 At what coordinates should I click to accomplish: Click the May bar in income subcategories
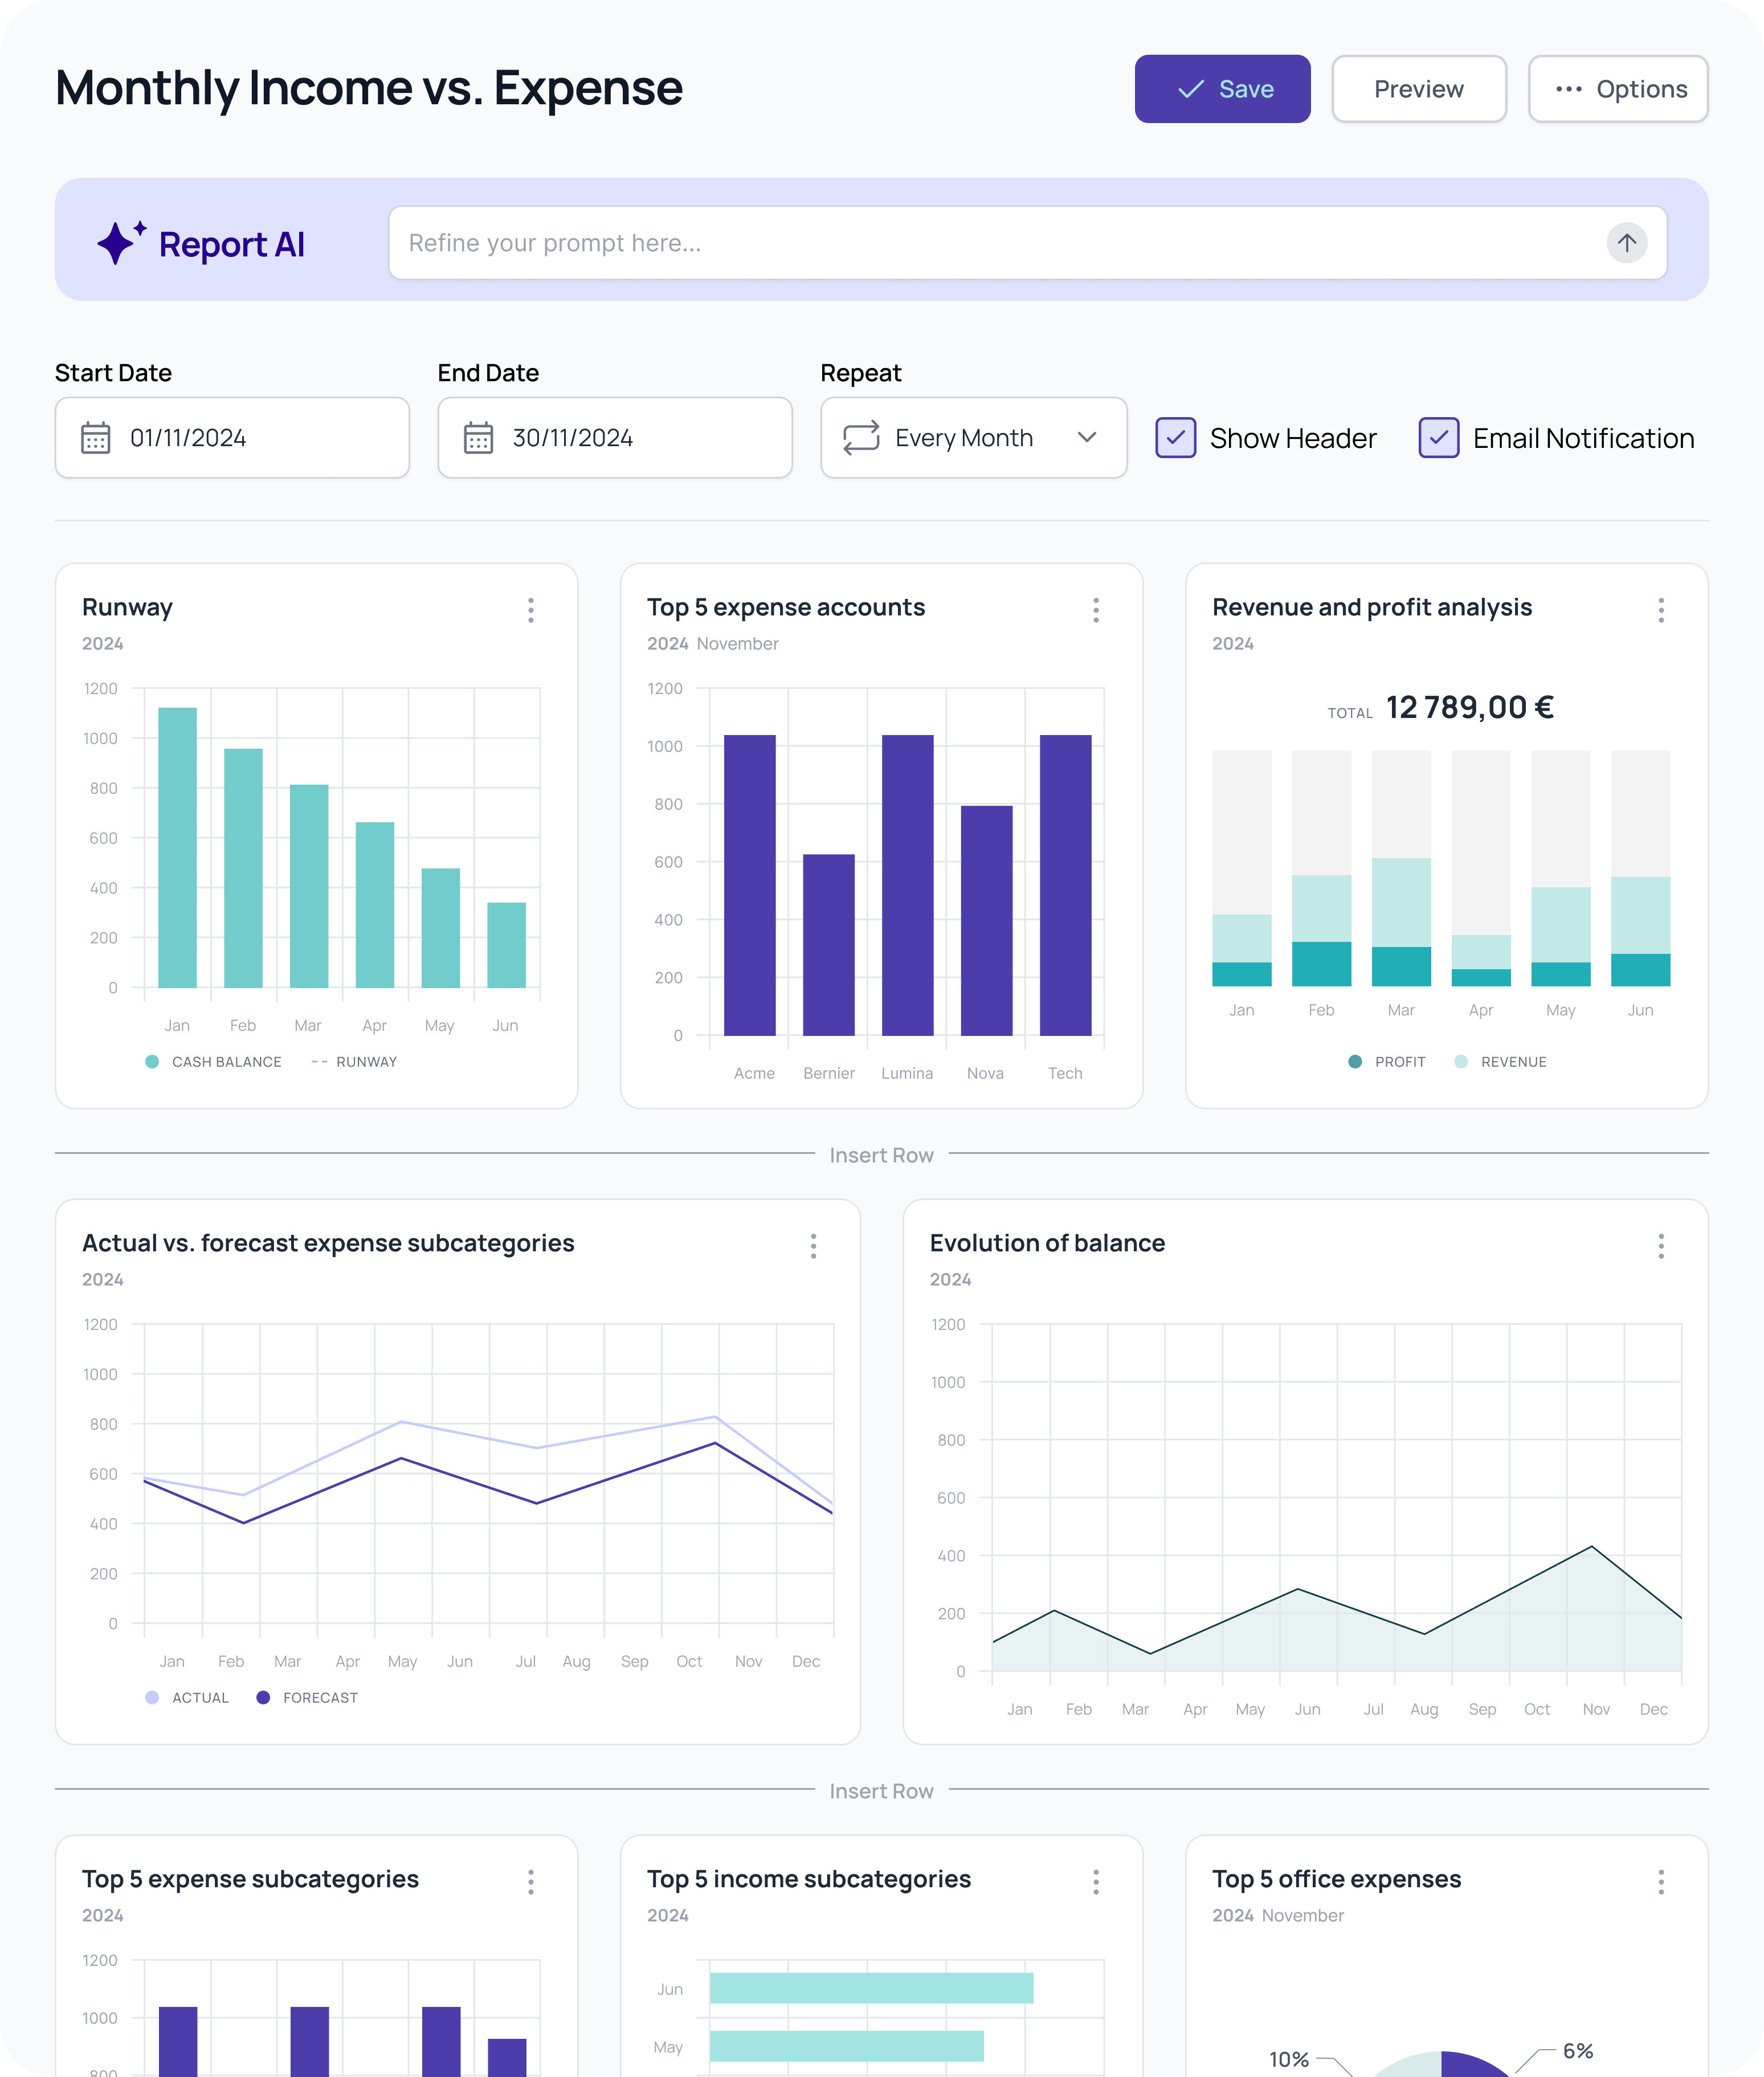pyautogui.click(x=846, y=2046)
